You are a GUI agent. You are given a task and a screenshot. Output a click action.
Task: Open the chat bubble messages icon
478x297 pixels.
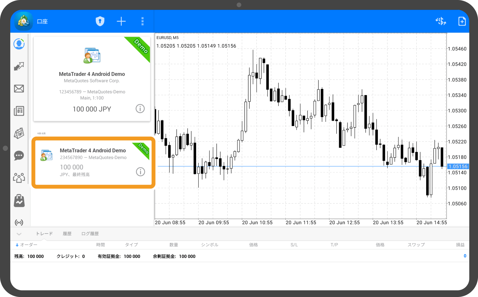pyautogui.click(x=19, y=155)
